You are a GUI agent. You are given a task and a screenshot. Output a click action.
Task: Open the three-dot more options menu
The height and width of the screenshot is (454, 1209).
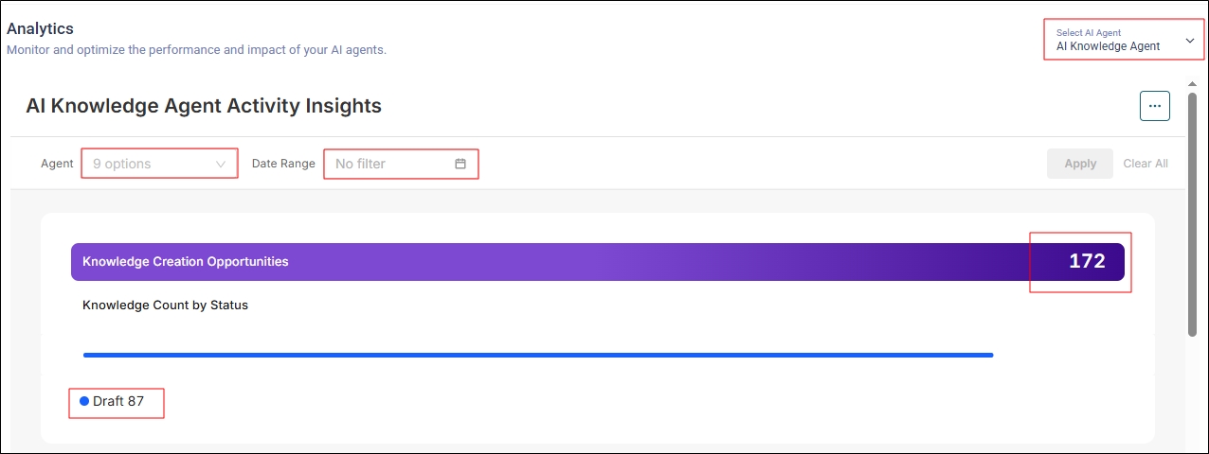click(x=1154, y=106)
